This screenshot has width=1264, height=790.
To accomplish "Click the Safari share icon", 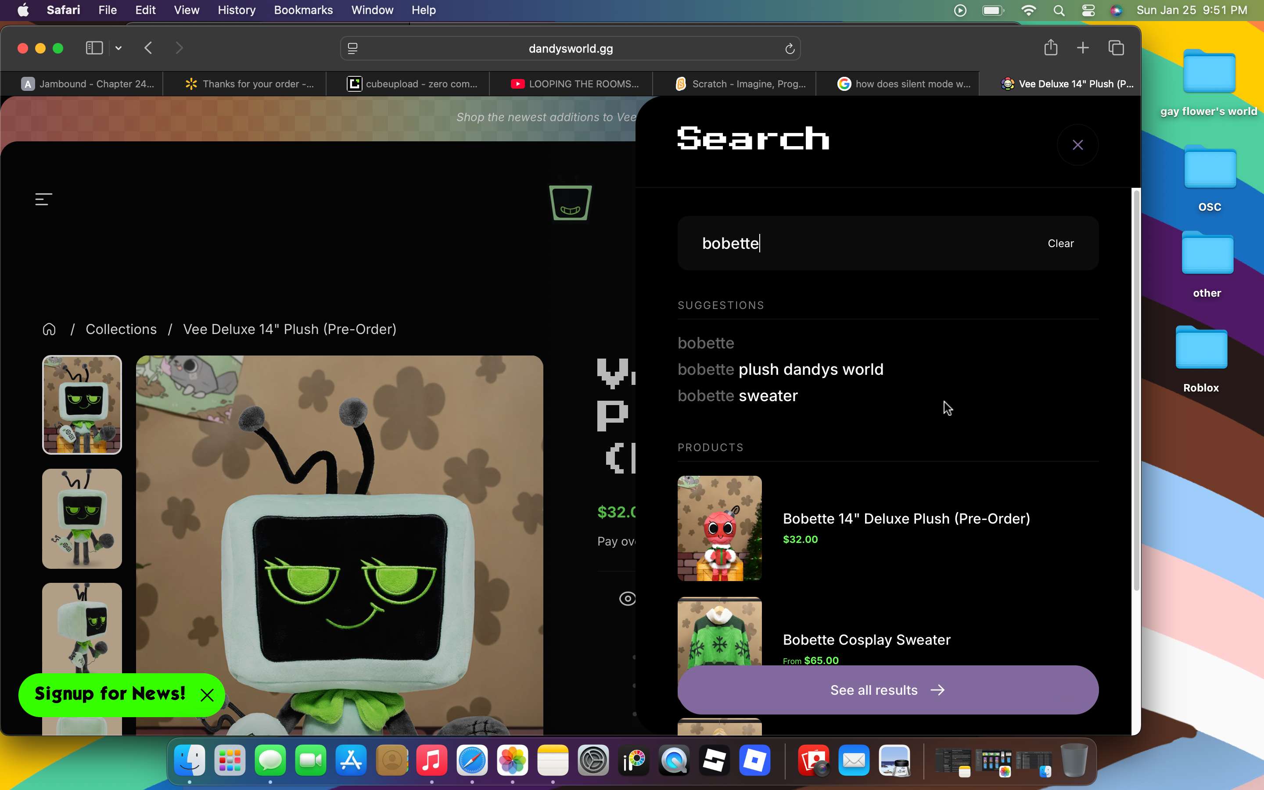I will pyautogui.click(x=1050, y=48).
